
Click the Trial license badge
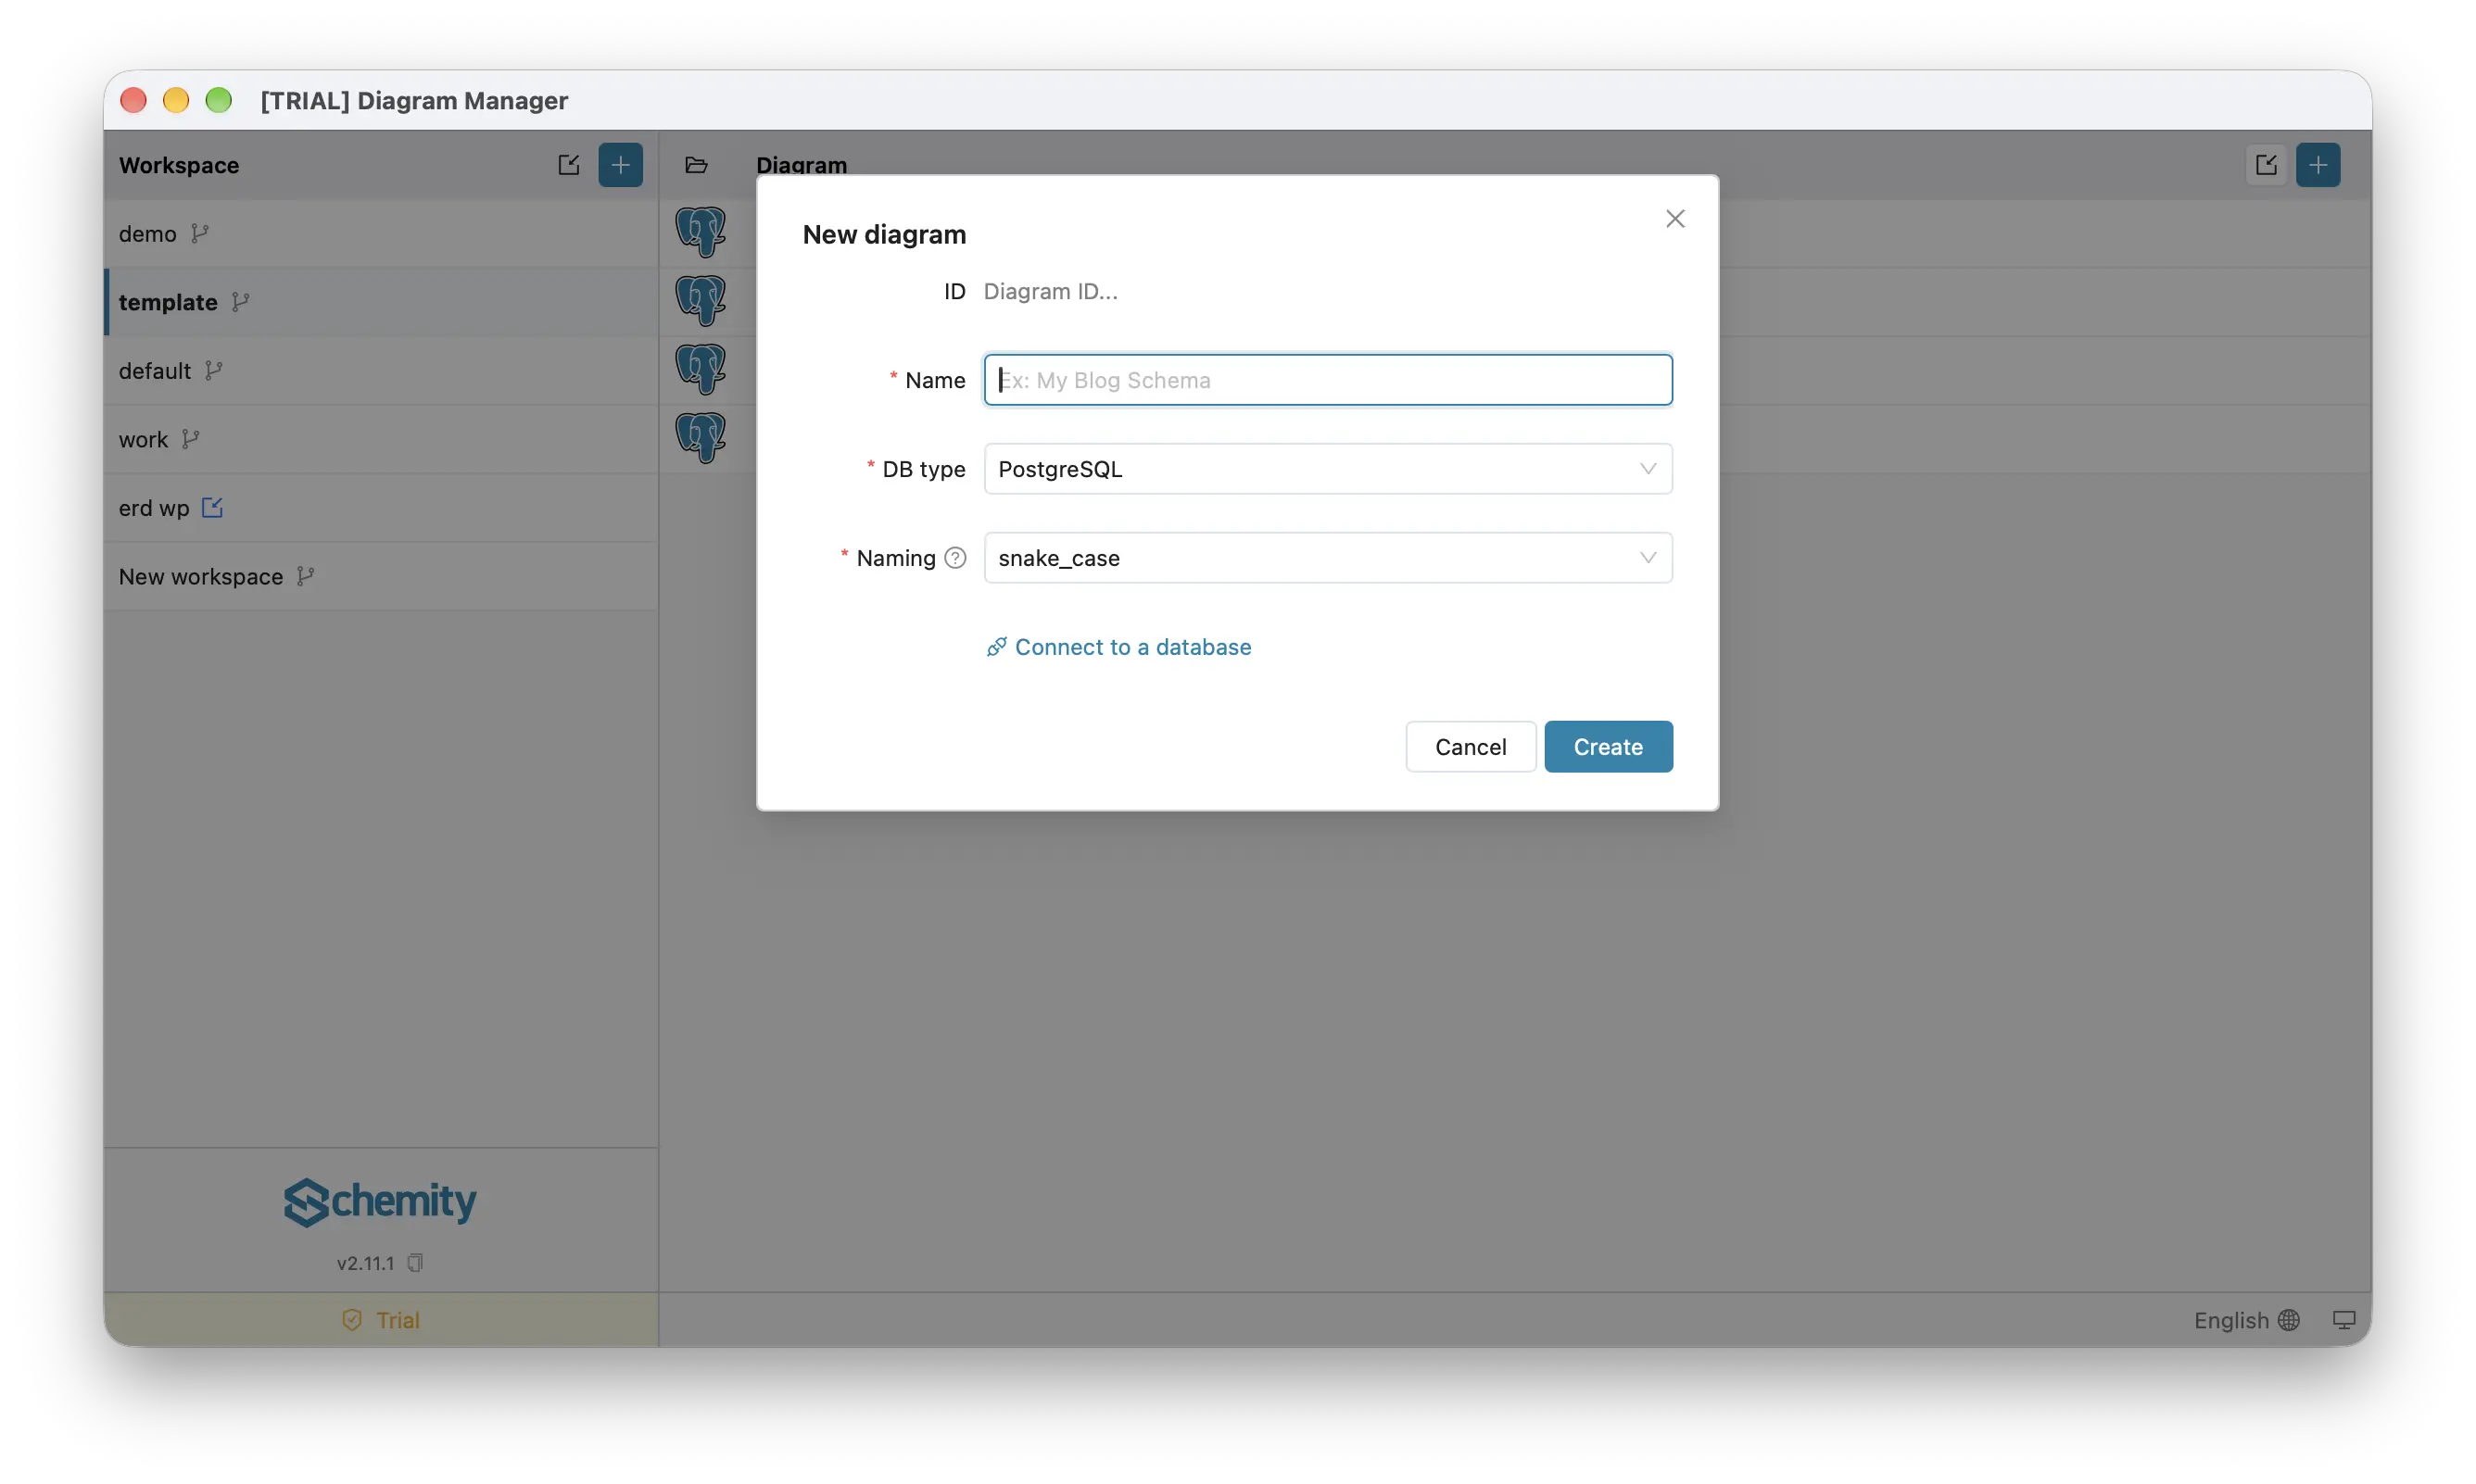click(x=381, y=1320)
